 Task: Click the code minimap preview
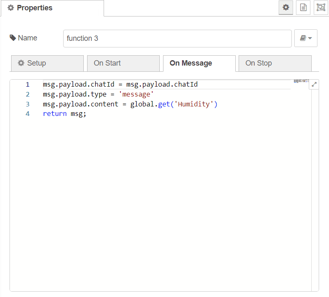[x=301, y=81]
